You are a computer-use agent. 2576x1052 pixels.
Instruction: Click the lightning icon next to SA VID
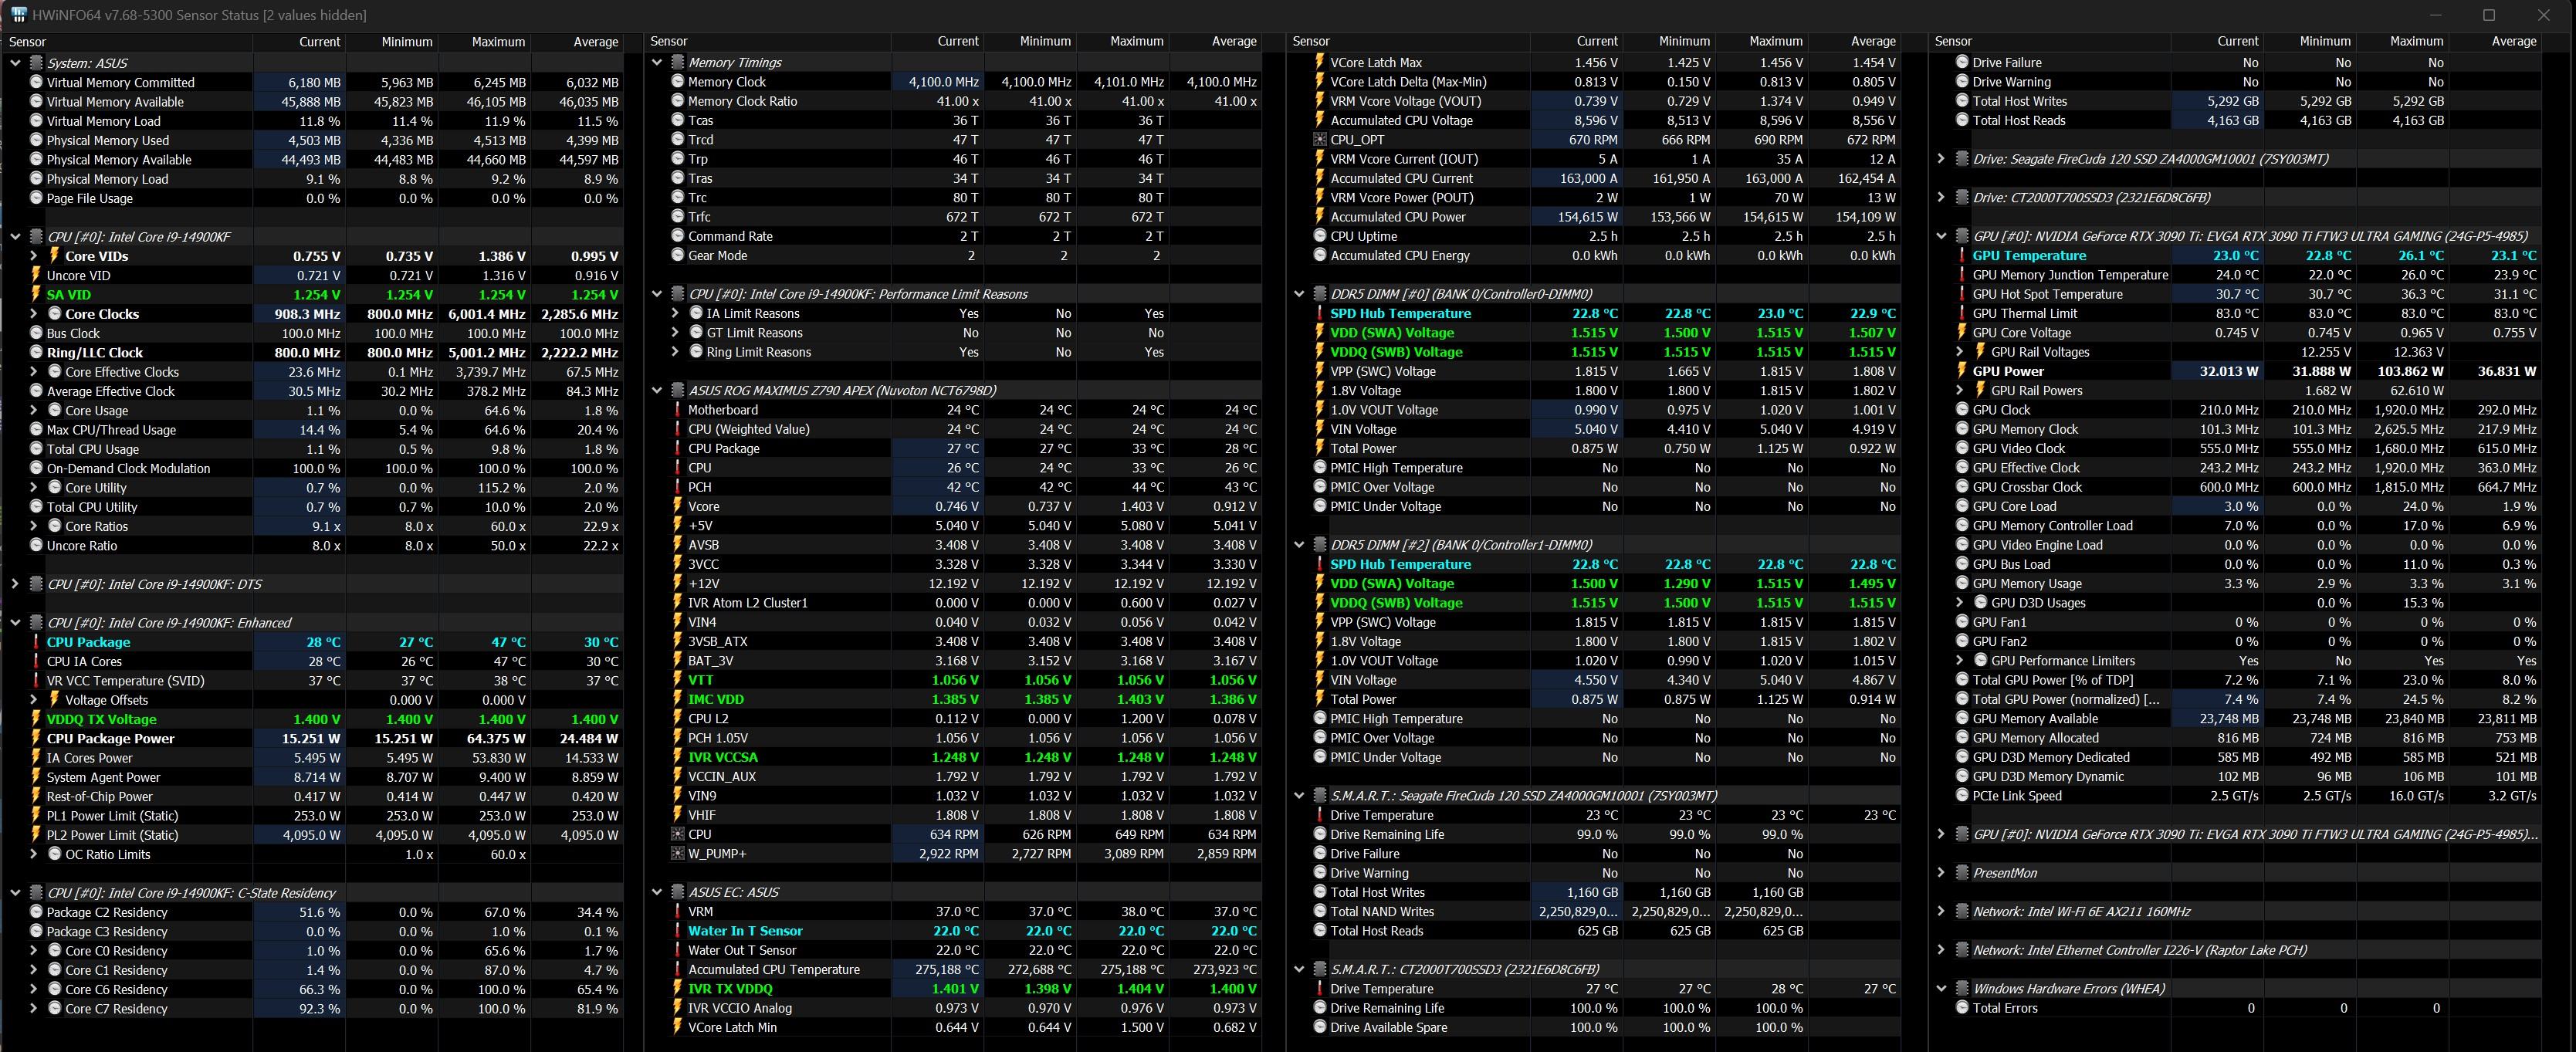click(x=37, y=295)
